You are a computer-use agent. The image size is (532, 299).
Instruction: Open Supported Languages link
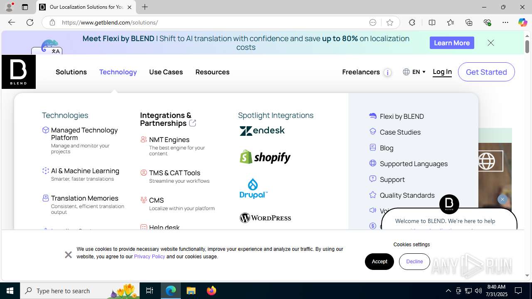pyautogui.click(x=414, y=164)
